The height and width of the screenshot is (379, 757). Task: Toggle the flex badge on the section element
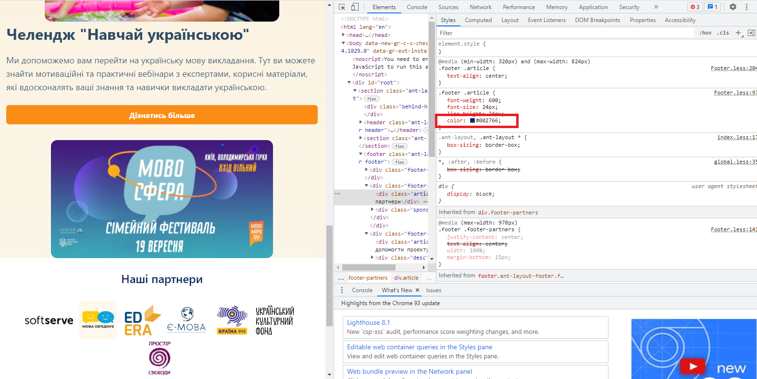tap(372, 98)
